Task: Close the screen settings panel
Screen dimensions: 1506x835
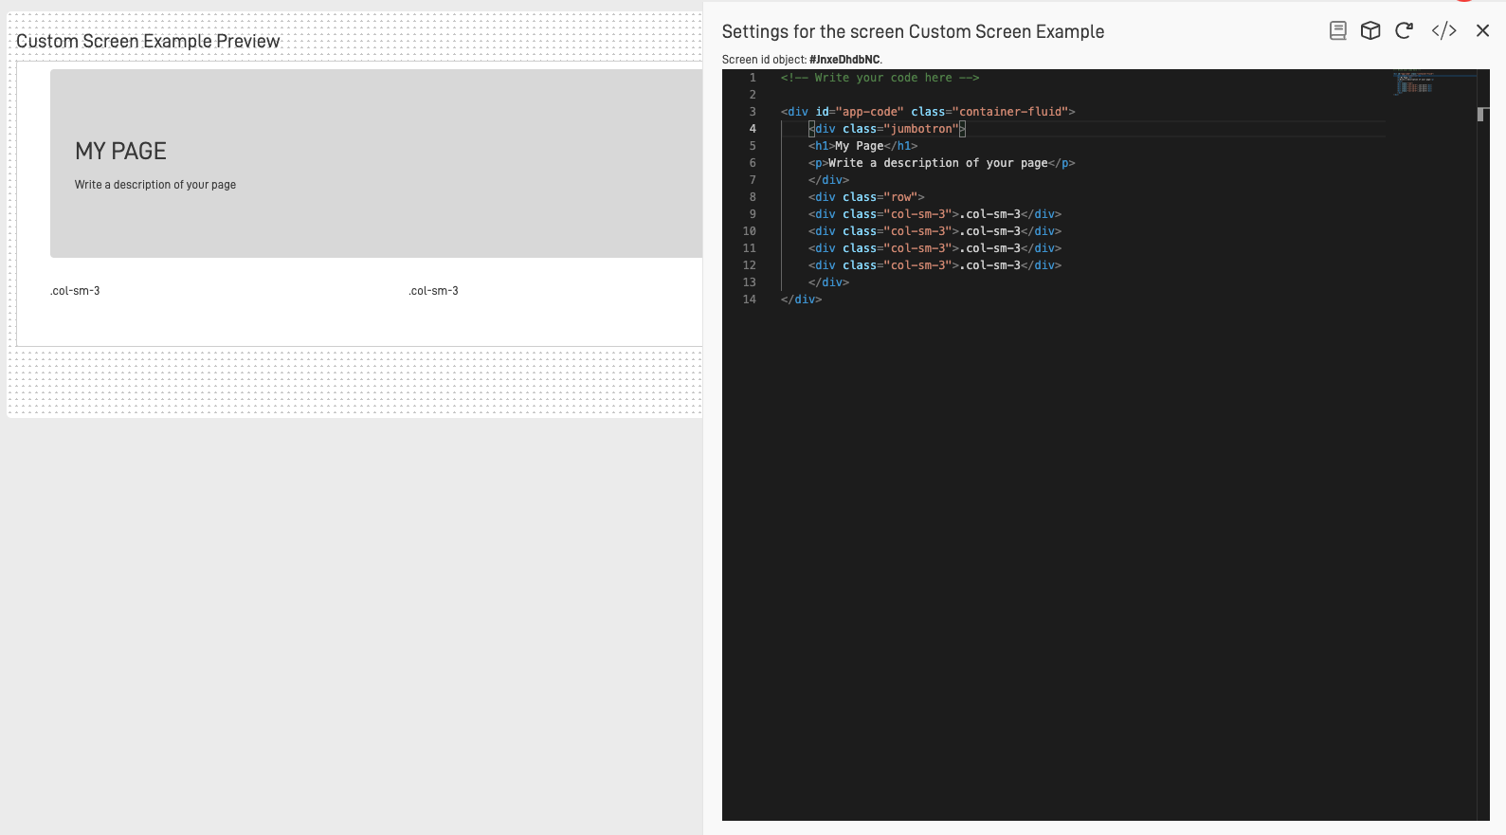Action: 1482,31
